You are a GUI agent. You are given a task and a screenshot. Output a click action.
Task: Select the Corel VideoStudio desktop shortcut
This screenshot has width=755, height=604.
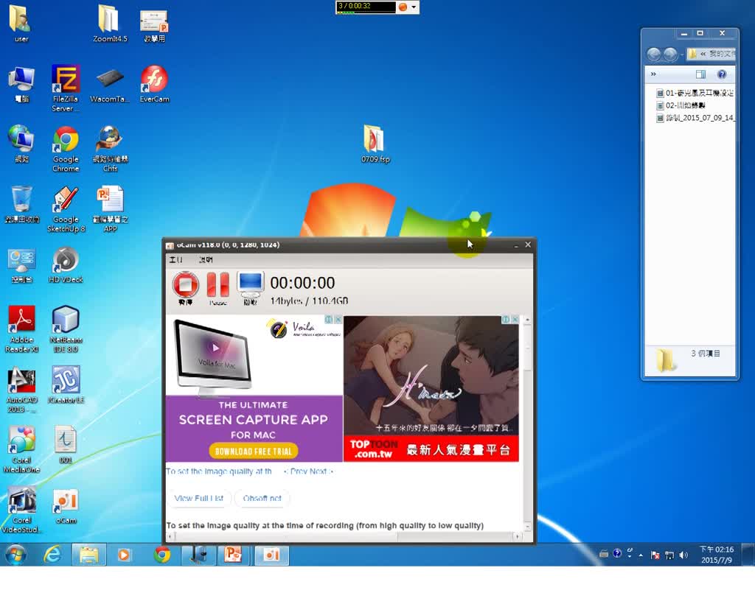[21, 510]
